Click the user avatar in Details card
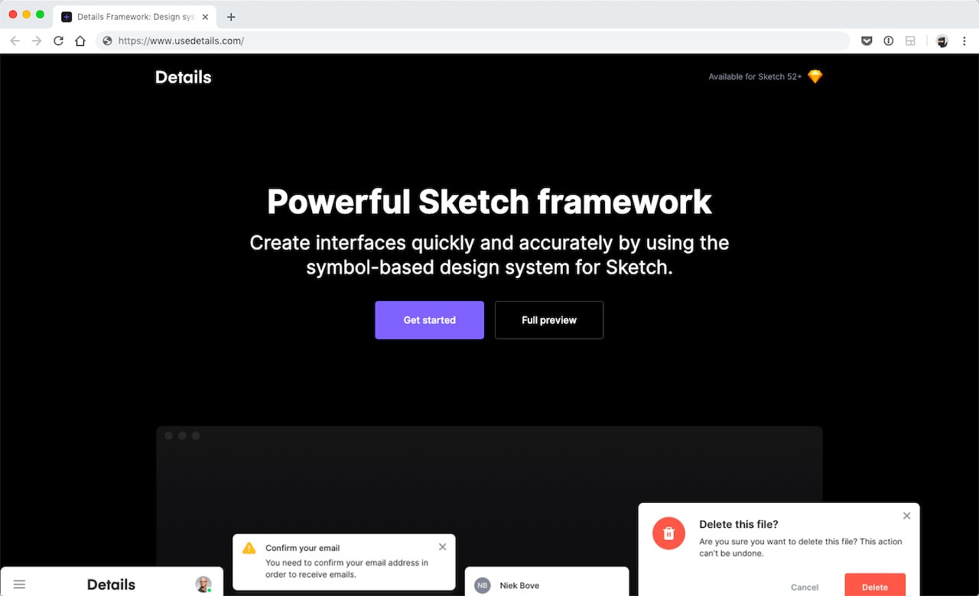 click(203, 585)
